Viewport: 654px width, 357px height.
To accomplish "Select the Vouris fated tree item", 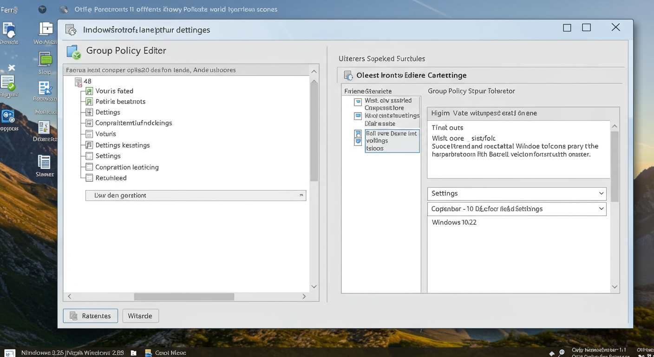I will pos(114,91).
